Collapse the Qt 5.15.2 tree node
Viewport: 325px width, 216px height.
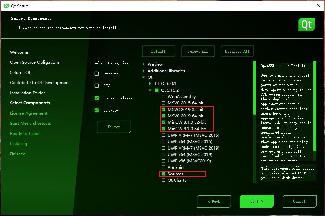tap(150, 90)
